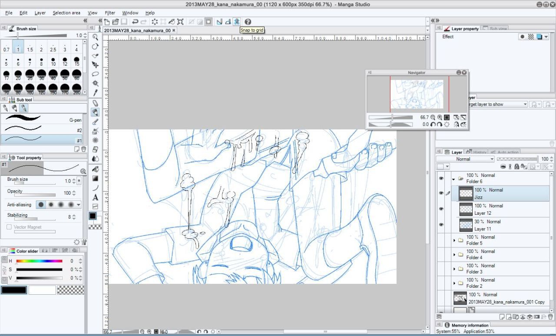Select the Gradient tool
Screen dimensions: 556x336
pyautogui.click(x=95, y=179)
